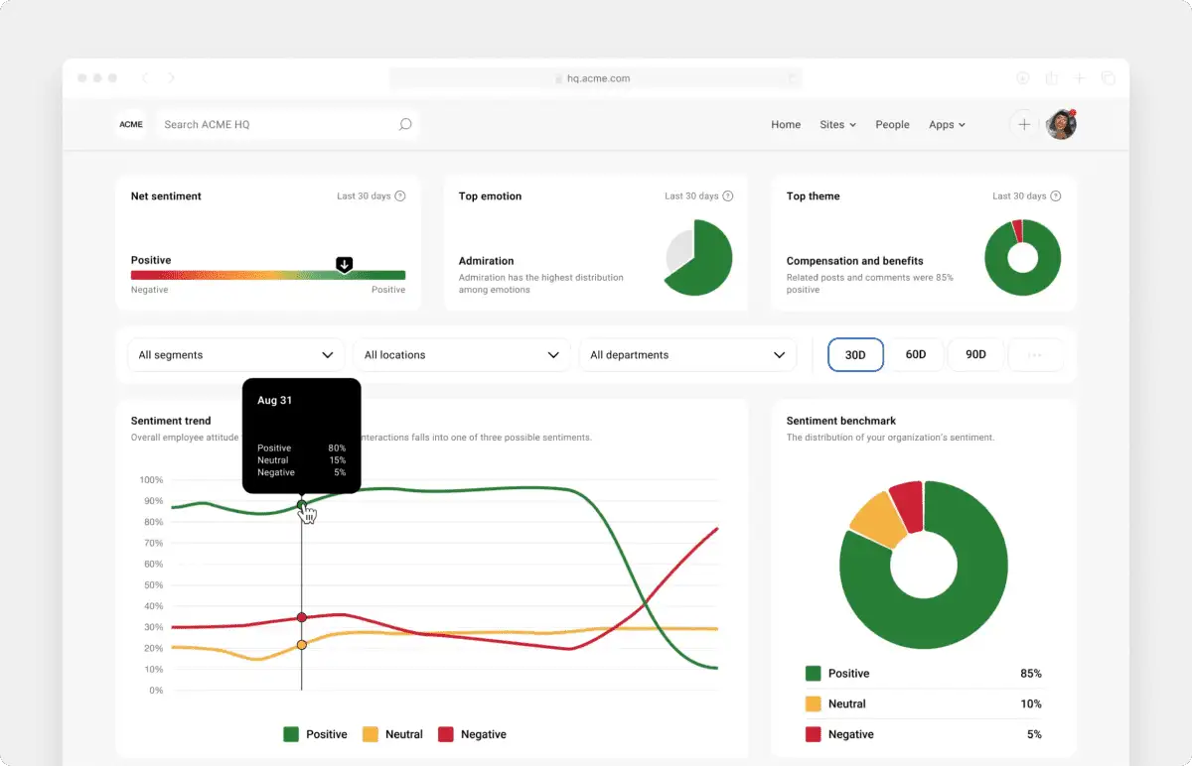Toggle Negative series in trend legend
This screenshot has width=1192, height=766.
pos(472,734)
